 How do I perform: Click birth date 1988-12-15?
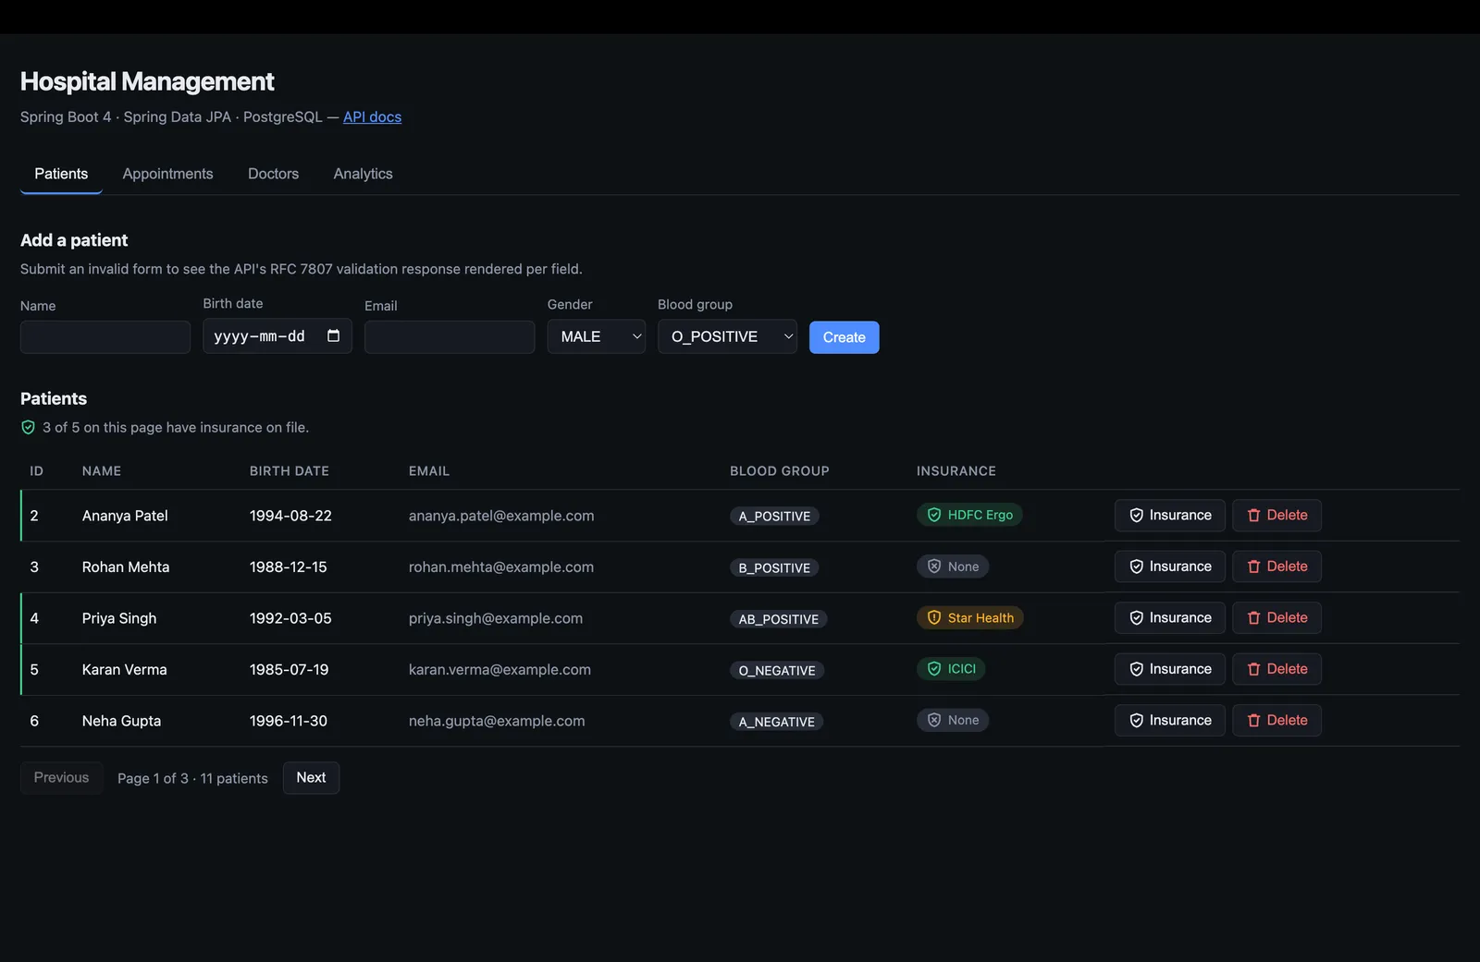pyautogui.click(x=288, y=566)
